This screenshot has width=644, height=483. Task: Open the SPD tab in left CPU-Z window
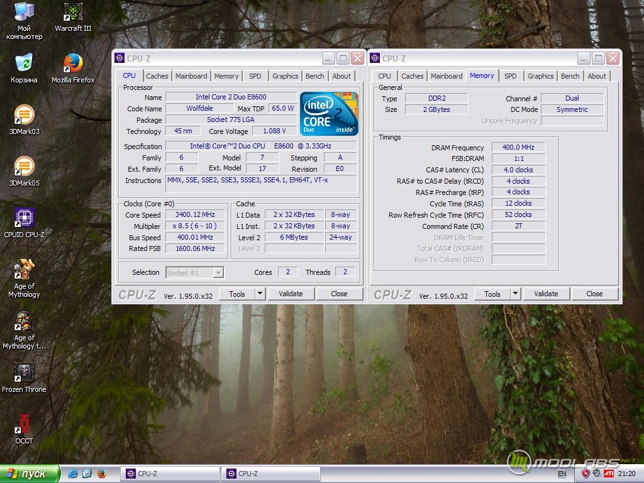[x=255, y=76]
